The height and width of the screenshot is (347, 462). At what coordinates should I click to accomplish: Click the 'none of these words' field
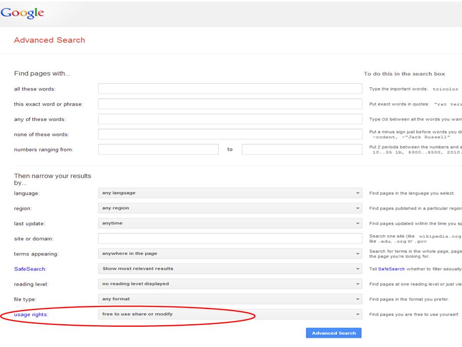230,134
